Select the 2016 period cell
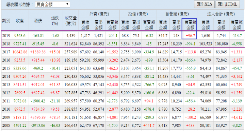This screenshot has height=131, width=245. pos(6,60)
